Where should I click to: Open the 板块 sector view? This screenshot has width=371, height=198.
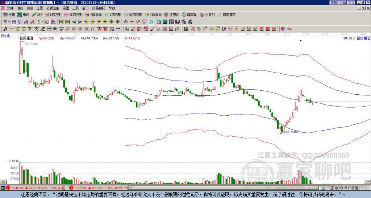23,14
